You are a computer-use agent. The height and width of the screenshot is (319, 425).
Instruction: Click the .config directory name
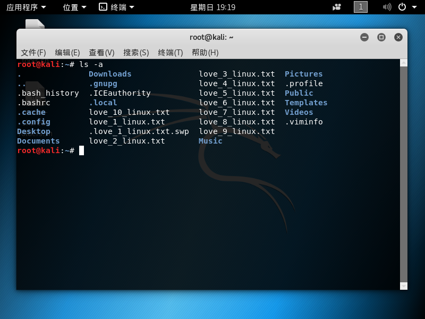(x=33, y=122)
